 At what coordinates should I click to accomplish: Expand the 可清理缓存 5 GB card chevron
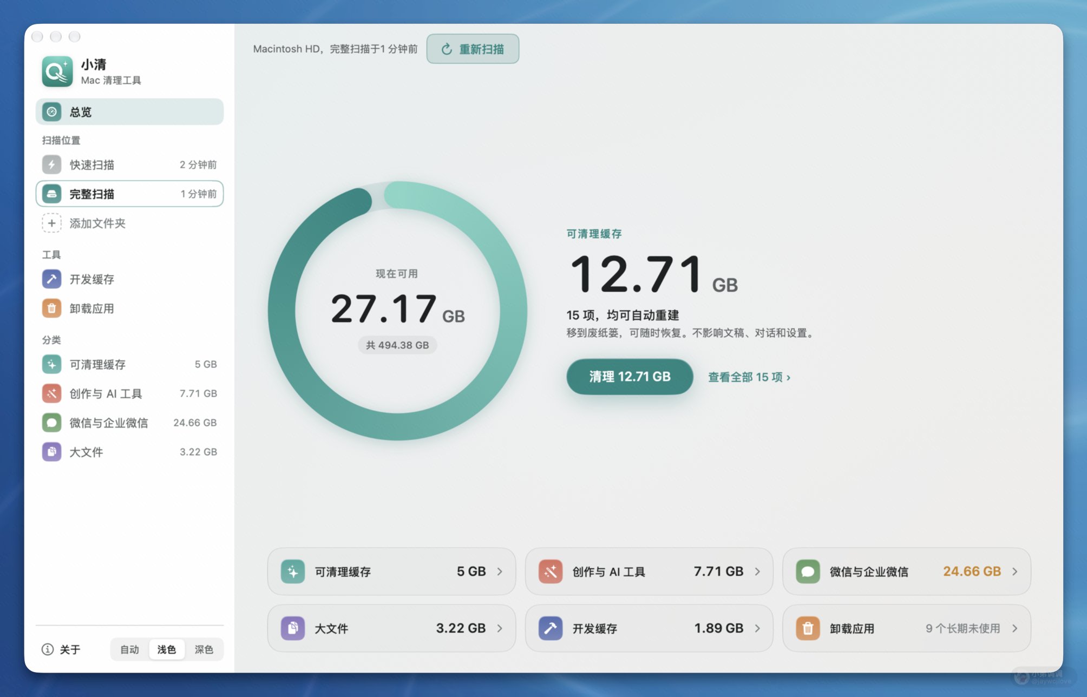(x=500, y=571)
